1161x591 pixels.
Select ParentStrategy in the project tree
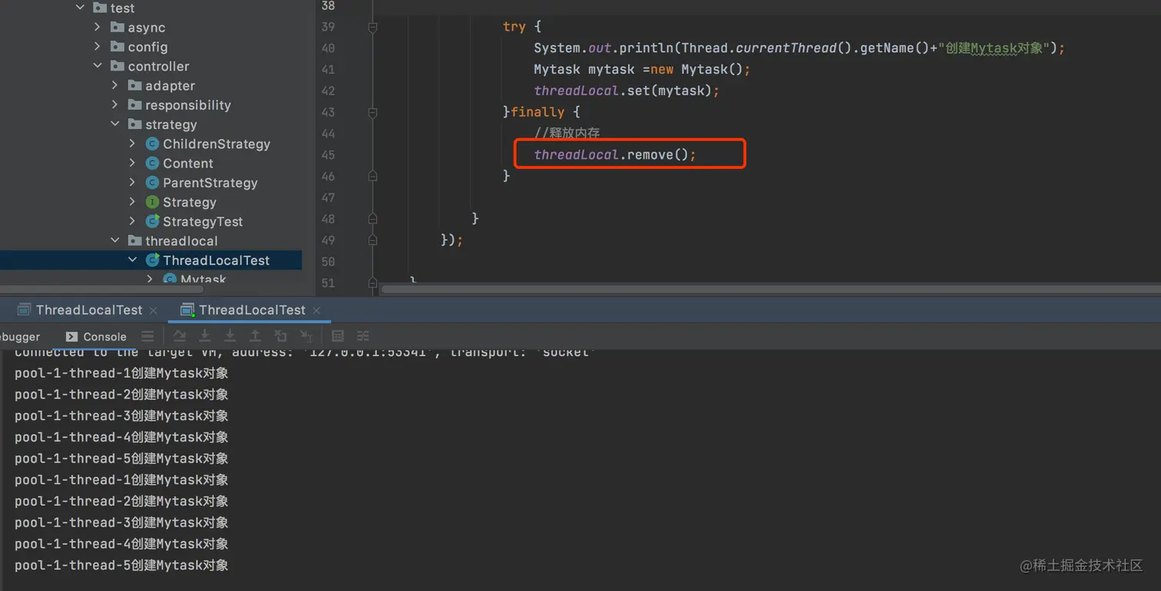[x=210, y=183]
